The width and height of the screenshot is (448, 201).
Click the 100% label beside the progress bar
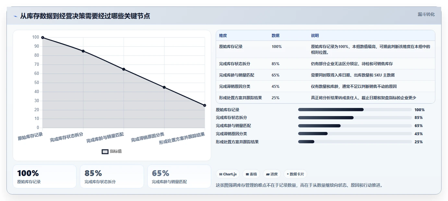coord(419,110)
